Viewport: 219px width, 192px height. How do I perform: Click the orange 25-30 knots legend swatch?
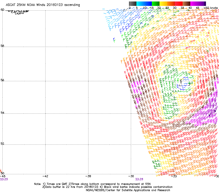[171, 4]
